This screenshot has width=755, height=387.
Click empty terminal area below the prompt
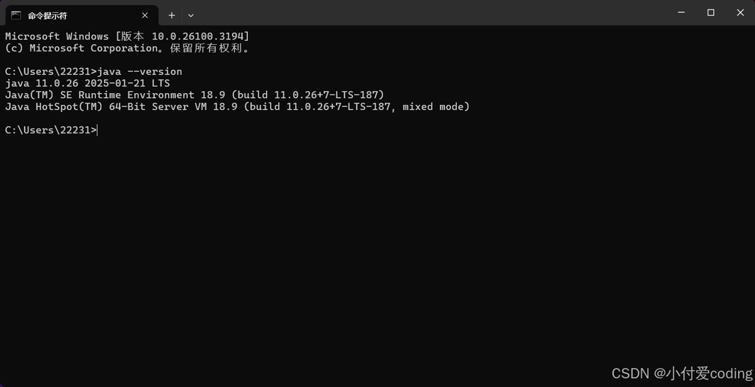pyautogui.click(x=377, y=252)
